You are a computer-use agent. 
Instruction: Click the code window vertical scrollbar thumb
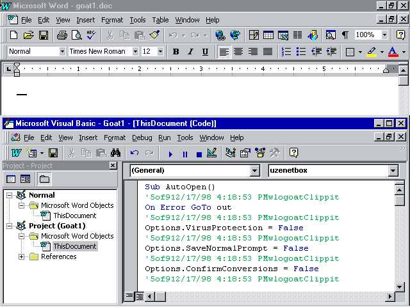(x=400, y=200)
